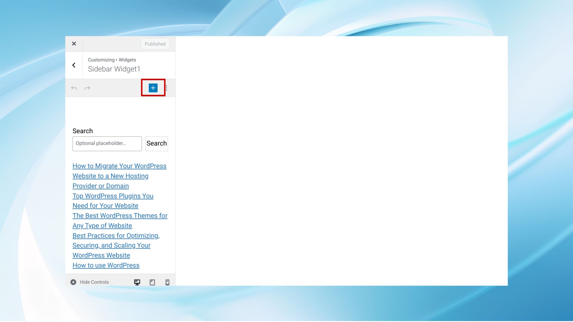Image resolution: width=573 pixels, height=322 pixels.
Task: Open the three-dot options menu
Action: pos(167,88)
